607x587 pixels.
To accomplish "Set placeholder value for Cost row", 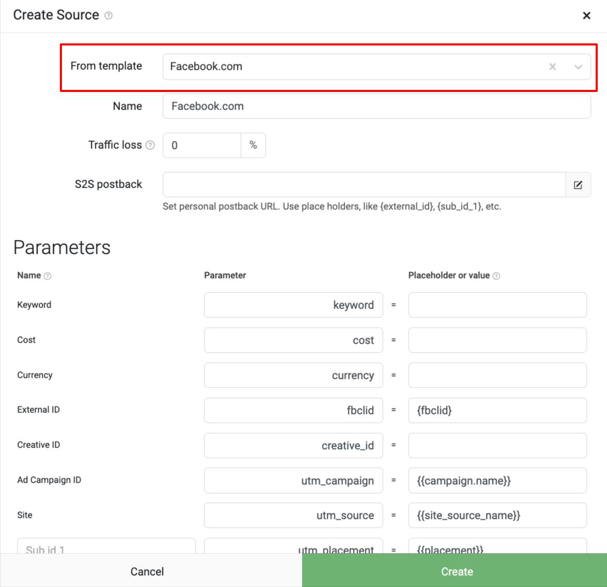I will click(498, 340).
